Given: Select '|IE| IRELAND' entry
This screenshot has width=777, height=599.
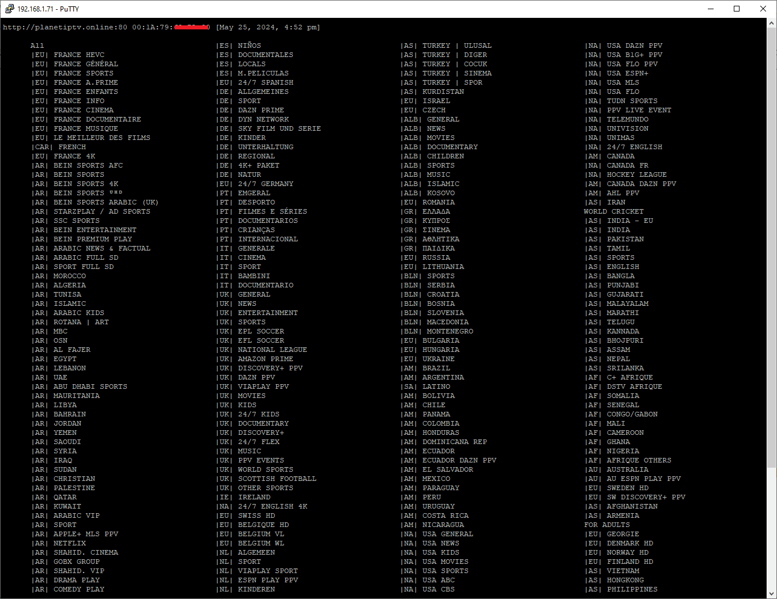Looking at the screenshot, I should (243, 497).
